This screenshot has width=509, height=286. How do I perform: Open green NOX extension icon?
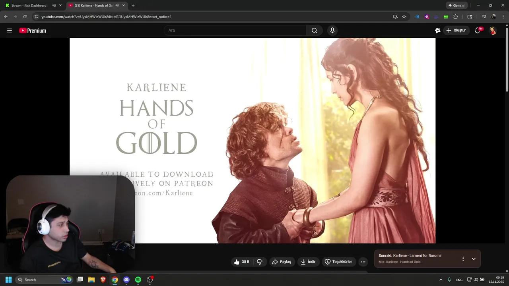point(446,17)
